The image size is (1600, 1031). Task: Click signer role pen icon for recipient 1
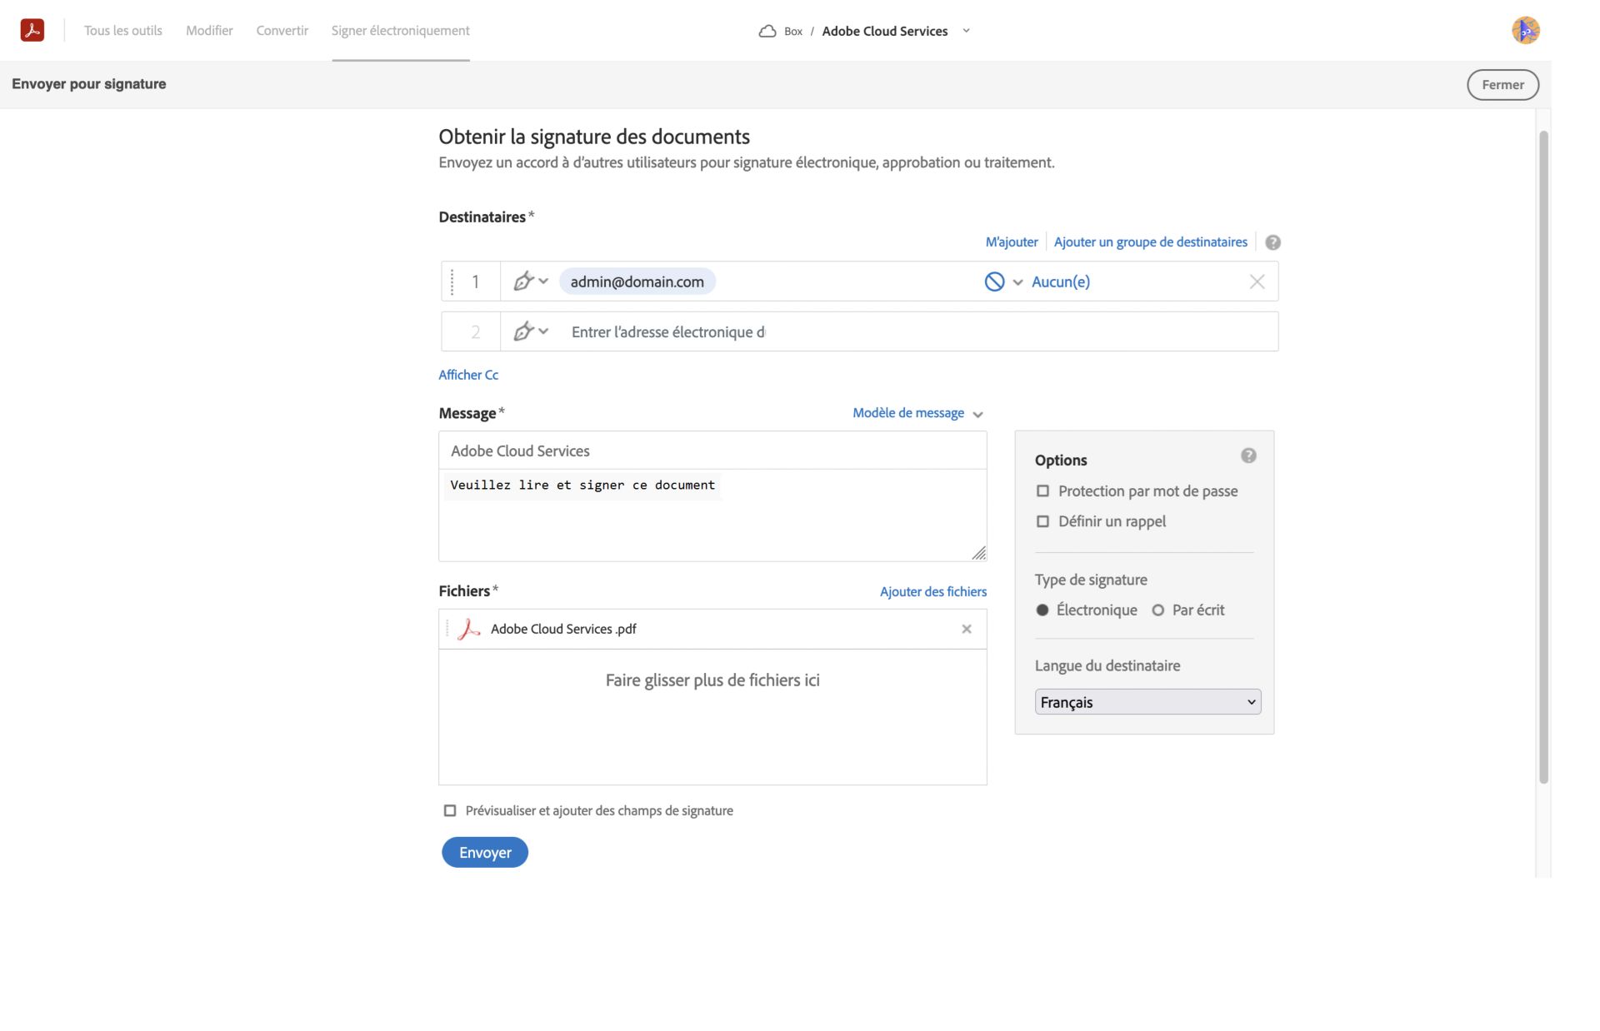point(522,281)
